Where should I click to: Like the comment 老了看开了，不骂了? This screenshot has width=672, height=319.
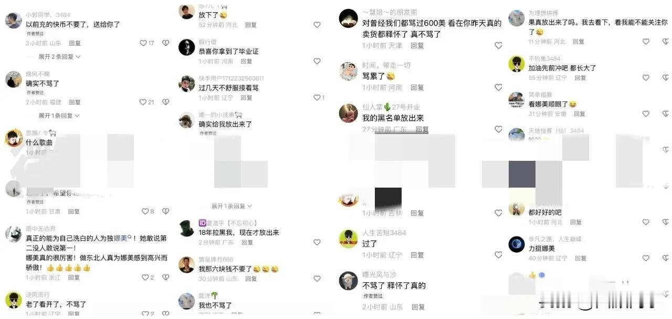point(143,314)
